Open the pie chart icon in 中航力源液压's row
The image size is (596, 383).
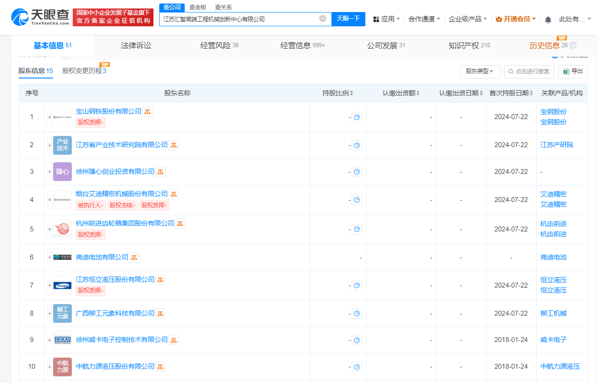(x=356, y=367)
